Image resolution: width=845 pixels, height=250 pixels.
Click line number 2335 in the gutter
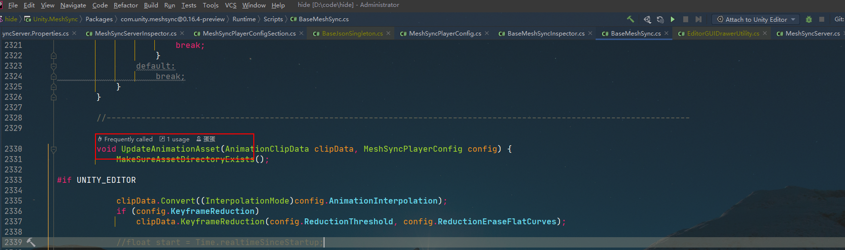[x=13, y=201]
